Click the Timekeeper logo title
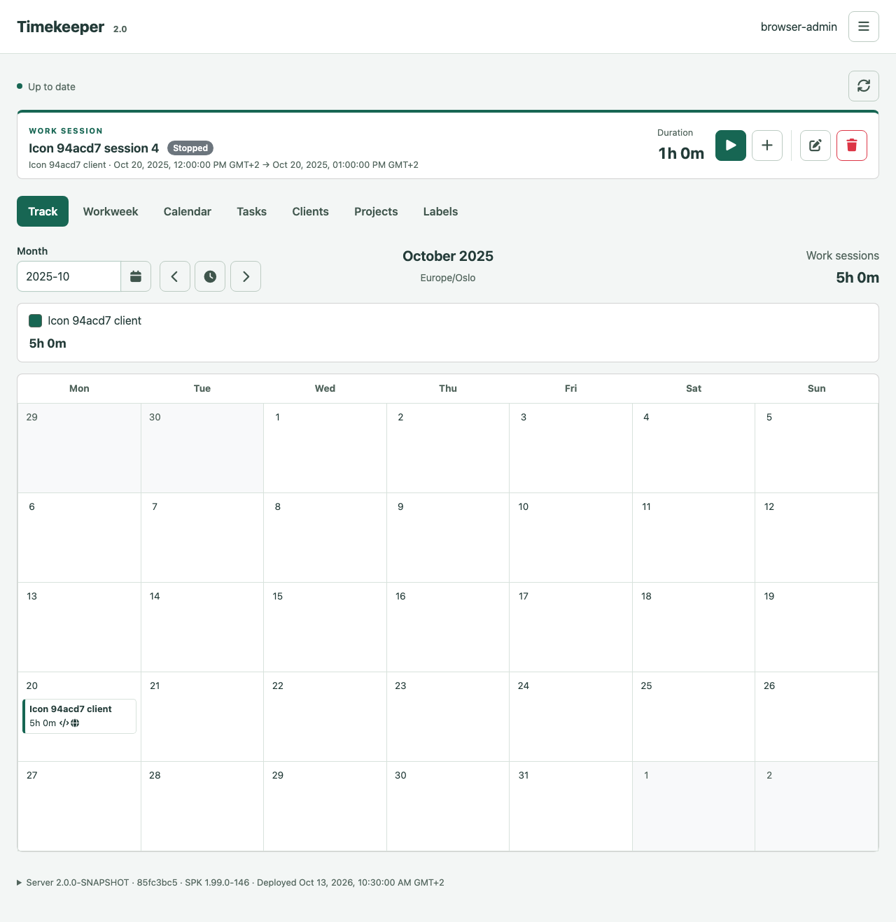896x922 pixels. pos(61,27)
